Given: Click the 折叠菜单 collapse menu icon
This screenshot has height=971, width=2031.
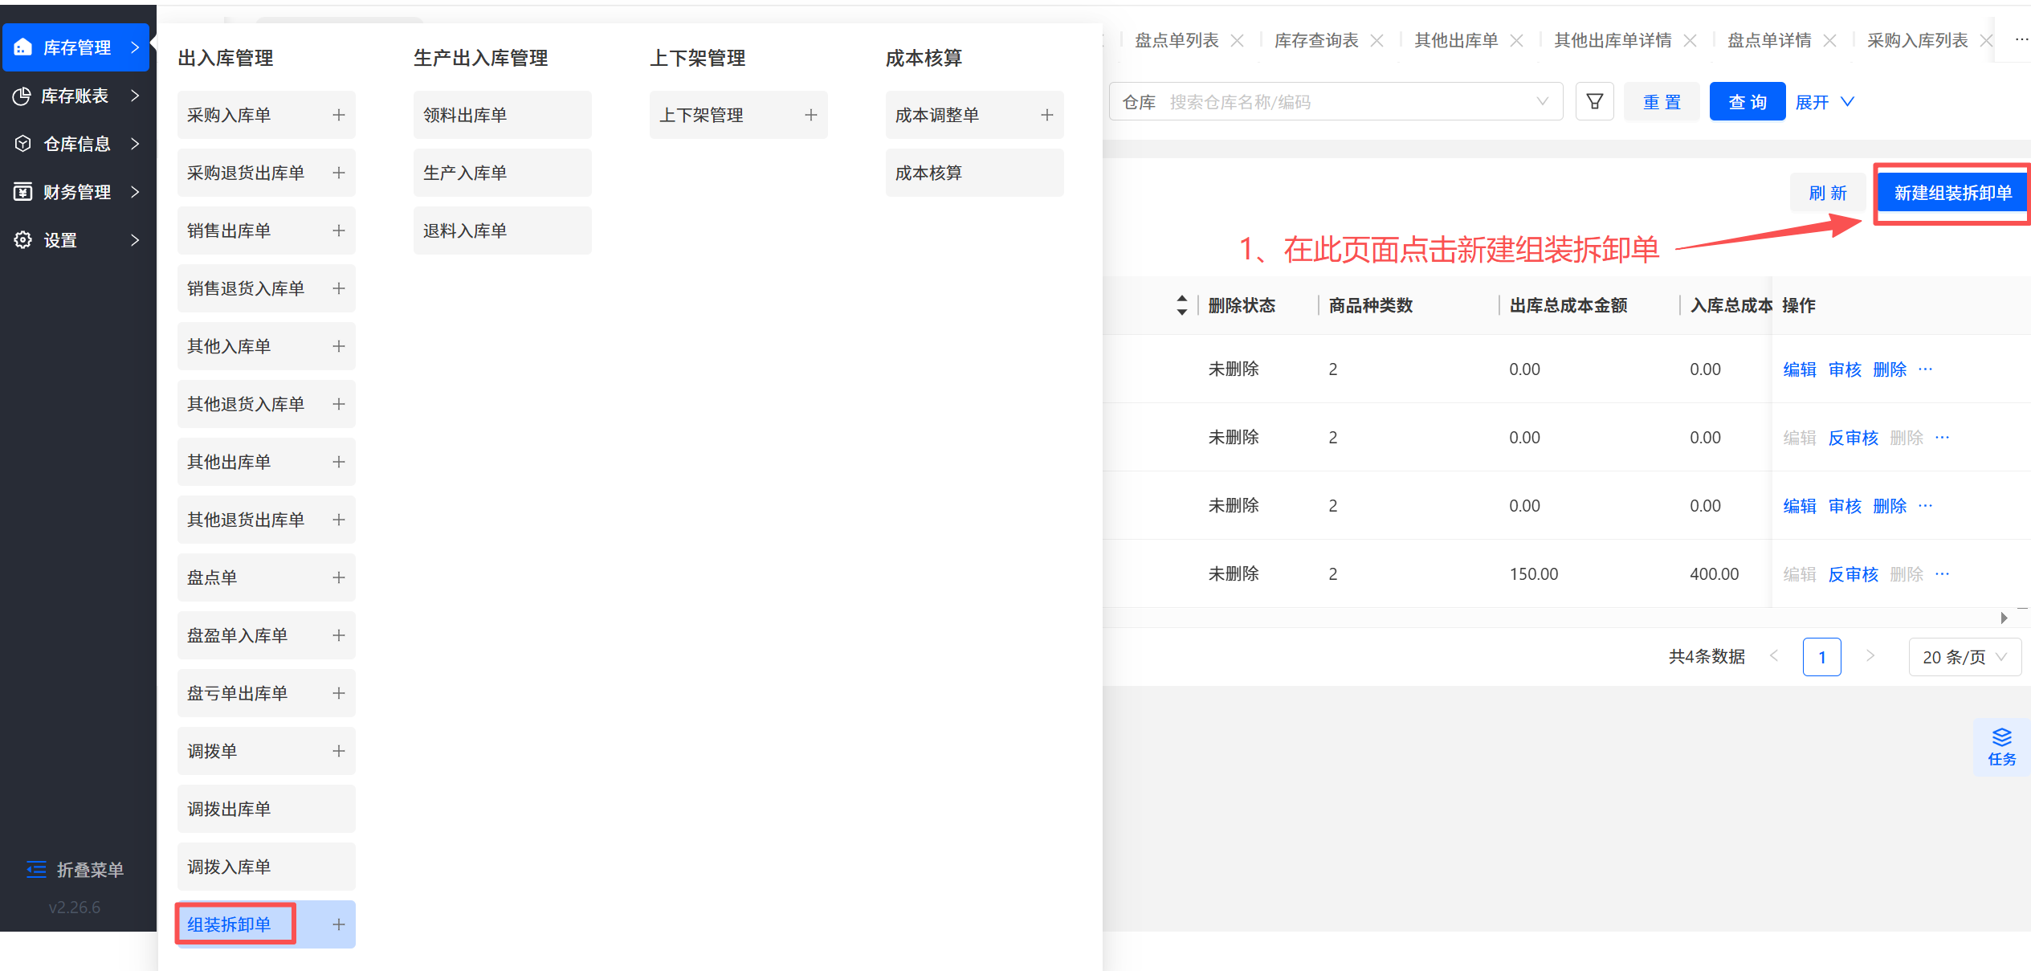Looking at the screenshot, I should pyautogui.click(x=37, y=870).
